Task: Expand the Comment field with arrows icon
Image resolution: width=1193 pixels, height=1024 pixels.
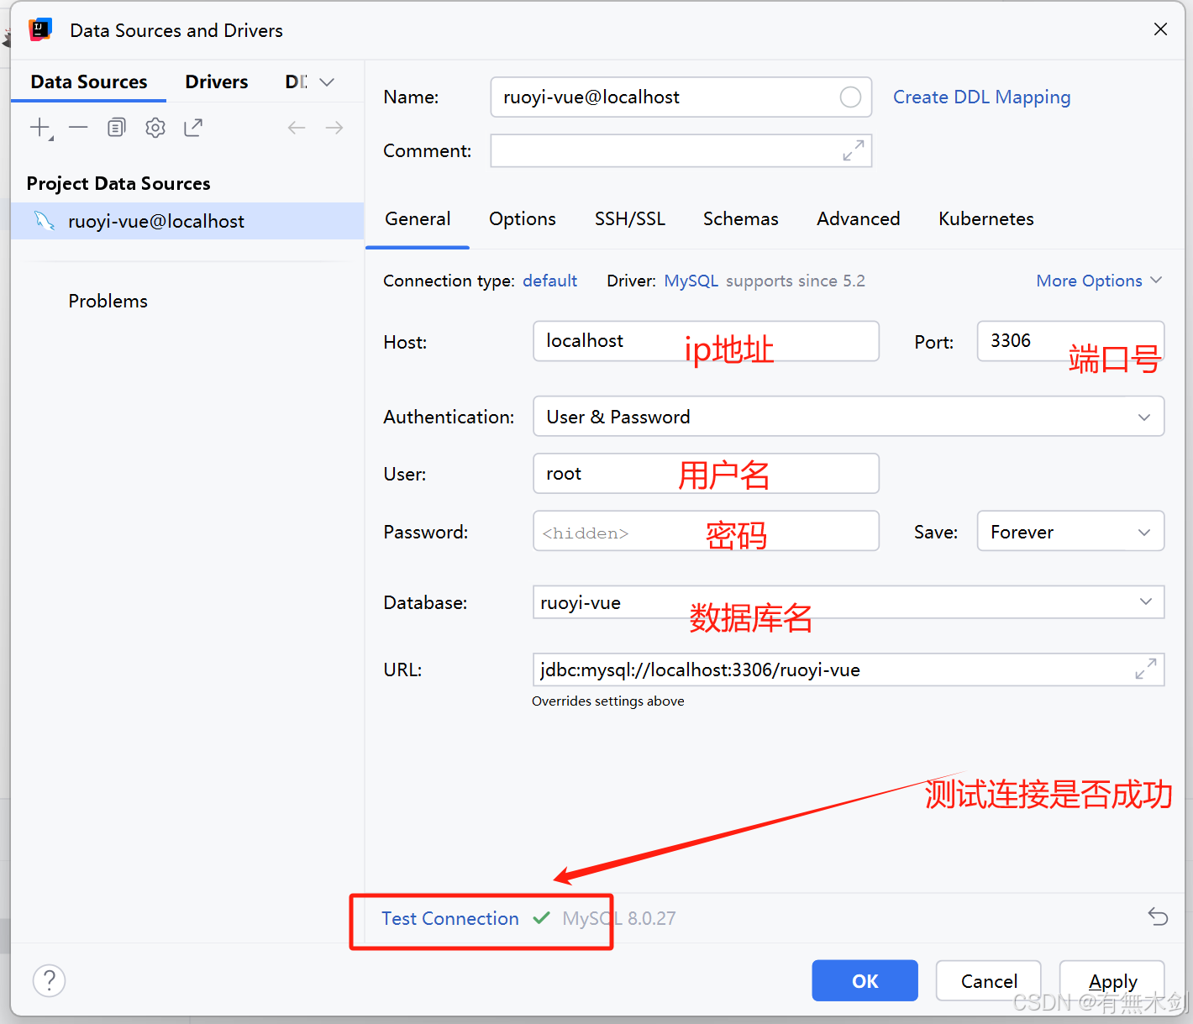Action: tap(854, 151)
